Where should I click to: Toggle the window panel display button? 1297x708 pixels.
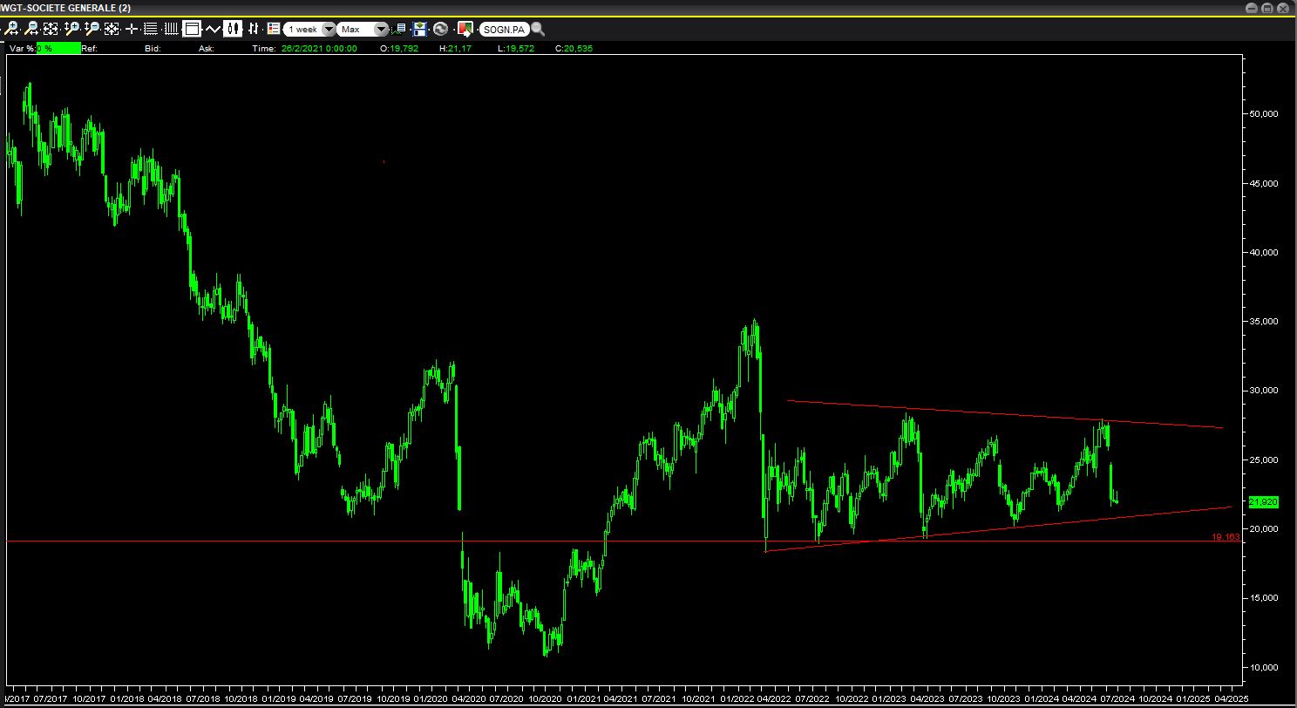[x=192, y=29]
